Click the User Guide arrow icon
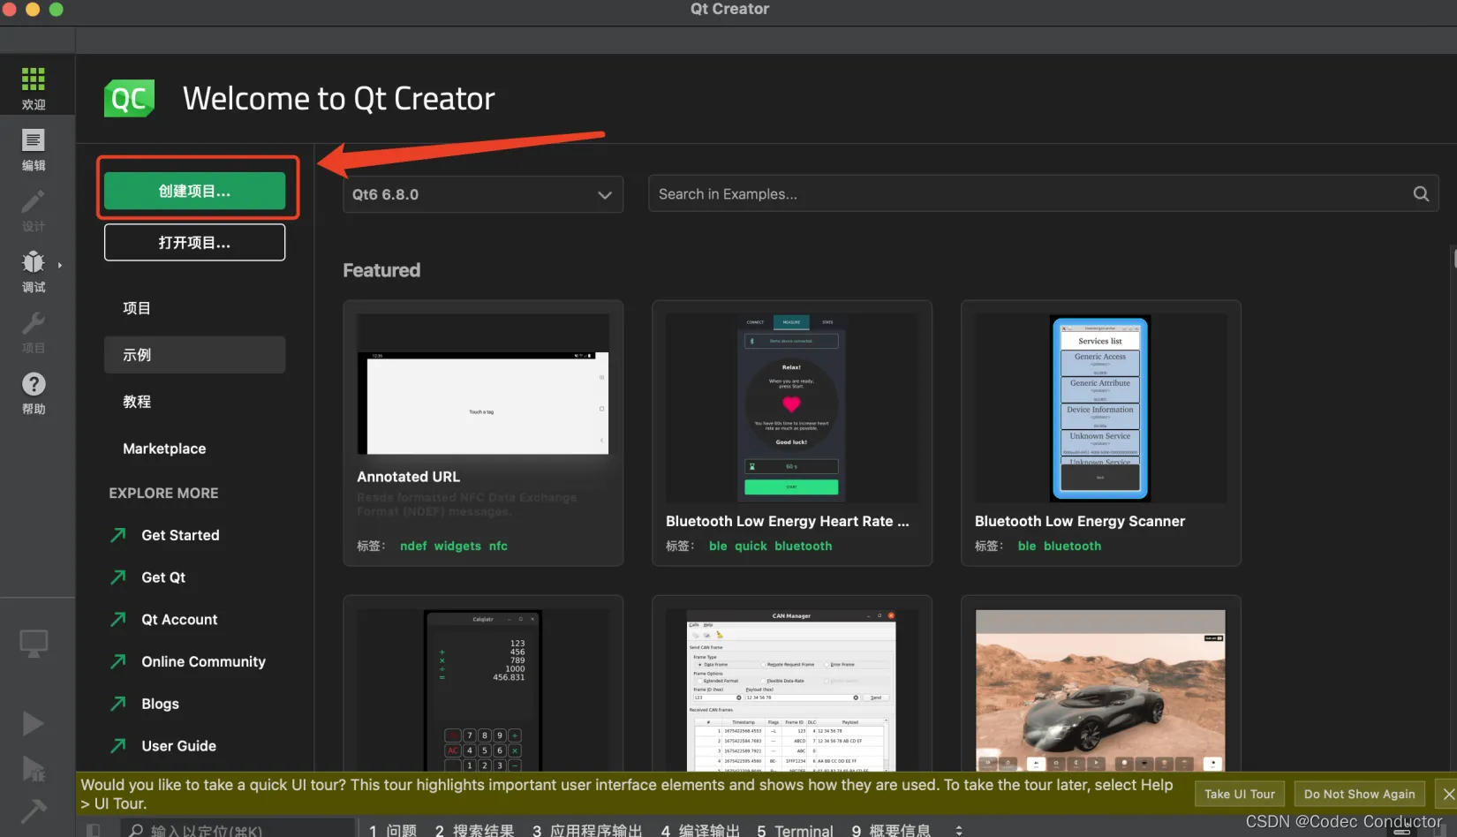Image resolution: width=1457 pixels, height=837 pixels. [118, 746]
